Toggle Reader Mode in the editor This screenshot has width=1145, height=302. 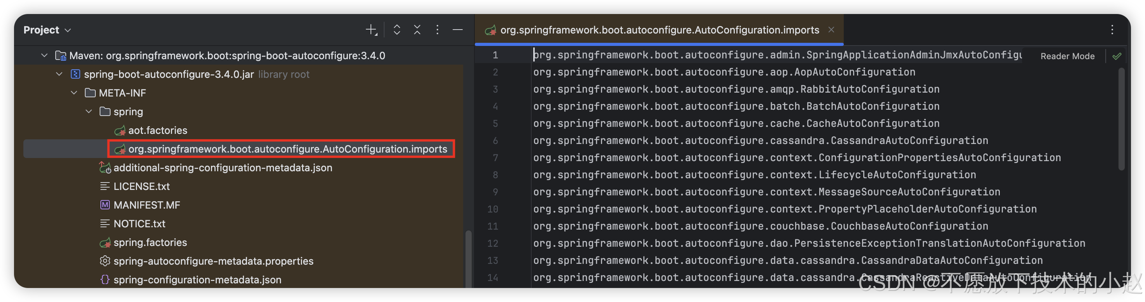coord(1067,56)
